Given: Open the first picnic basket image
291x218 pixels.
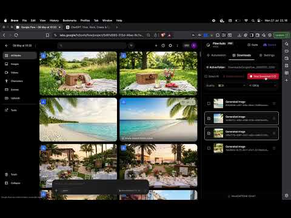Looking at the screenshot, I should point(78,73).
